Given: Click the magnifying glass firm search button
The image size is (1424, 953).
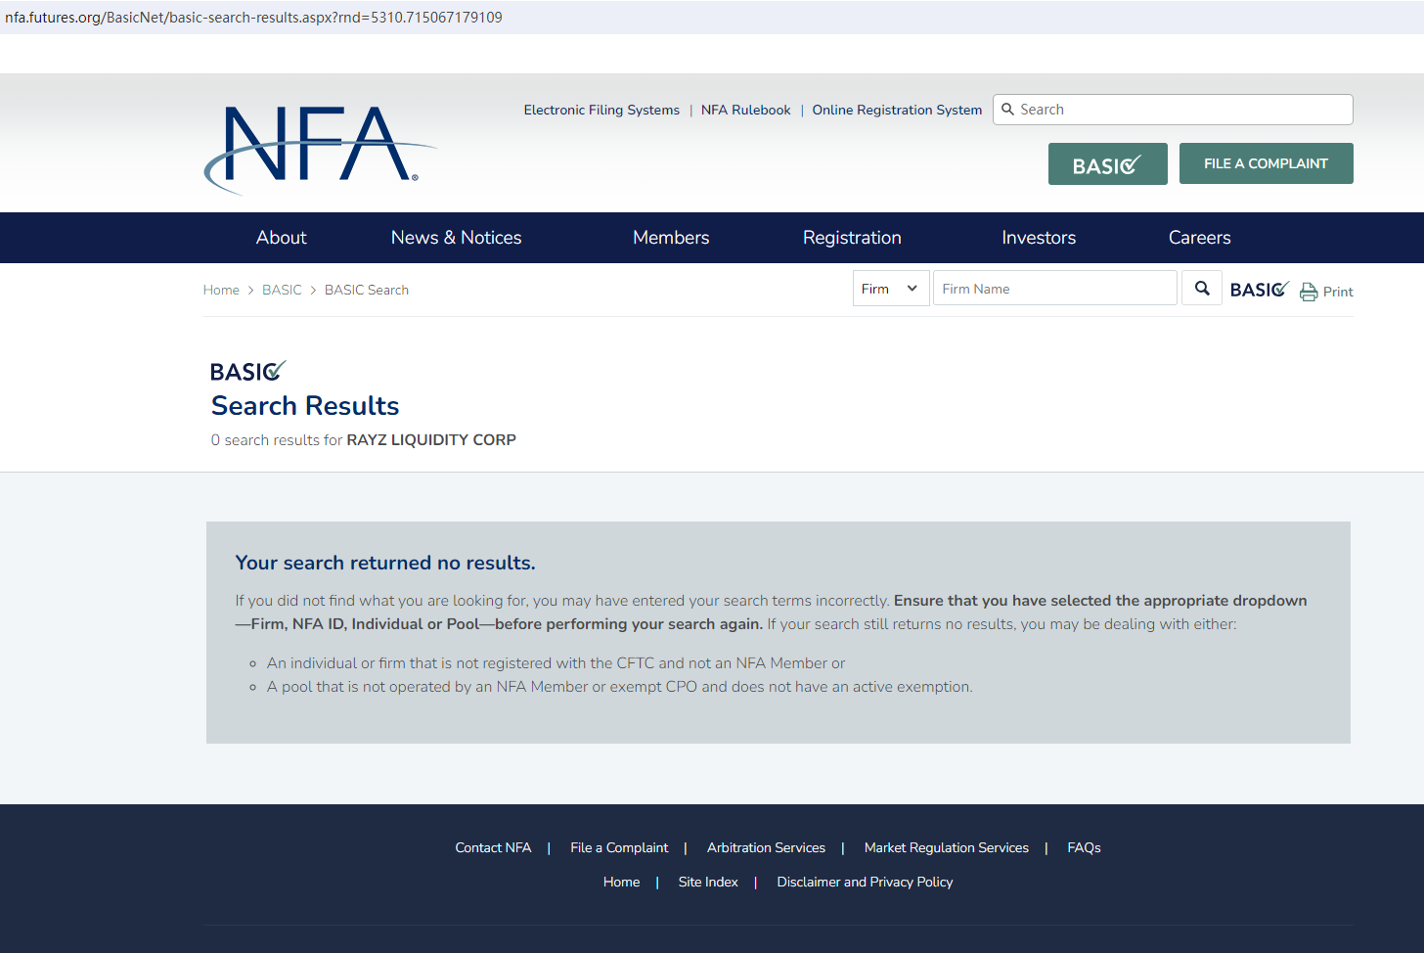Looking at the screenshot, I should coord(1202,289).
